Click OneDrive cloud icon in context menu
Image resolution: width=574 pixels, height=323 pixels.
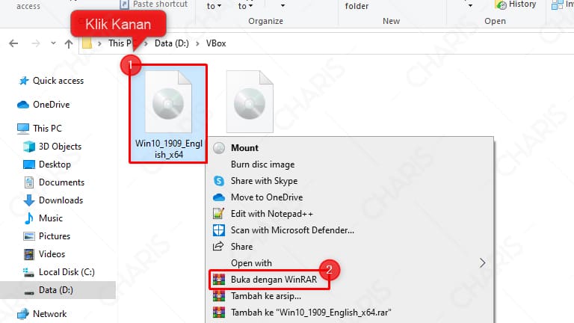[x=219, y=197]
